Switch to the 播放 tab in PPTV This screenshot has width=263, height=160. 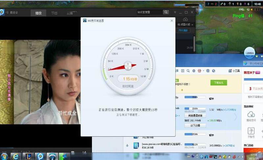click(38, 13)
